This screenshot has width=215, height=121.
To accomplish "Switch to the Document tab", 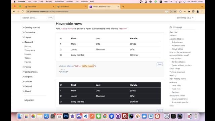I will [32, 7].
